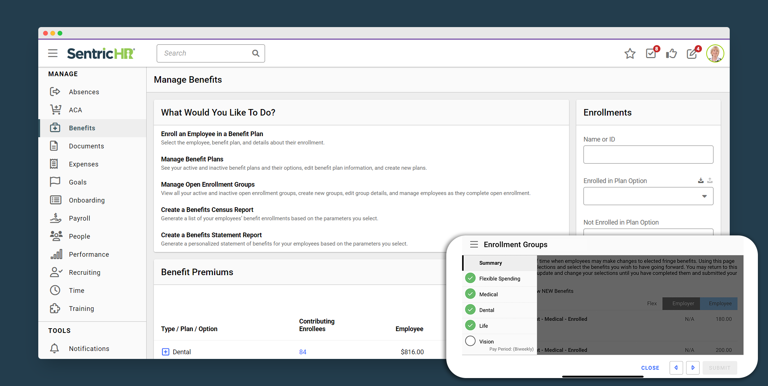Click the Onboarding list icon

coord(55,200)
